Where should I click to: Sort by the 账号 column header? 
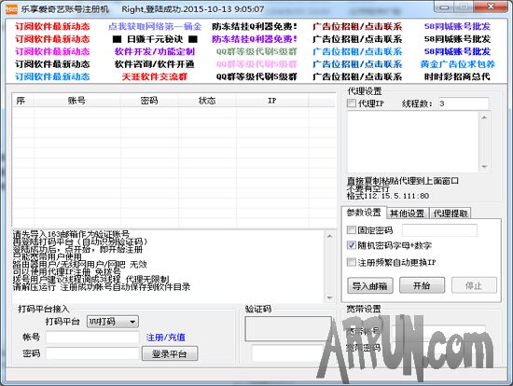(76, 101)
